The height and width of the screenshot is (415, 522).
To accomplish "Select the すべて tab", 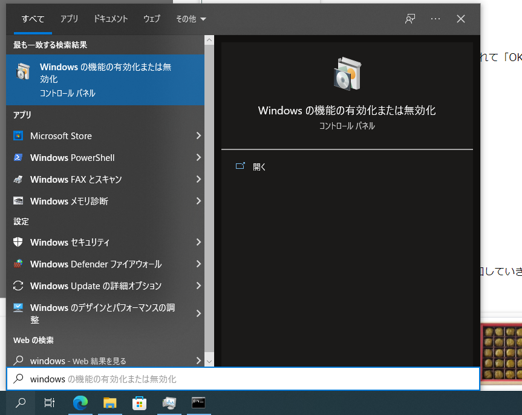I will pyautogui.click(x=33, y=19).
